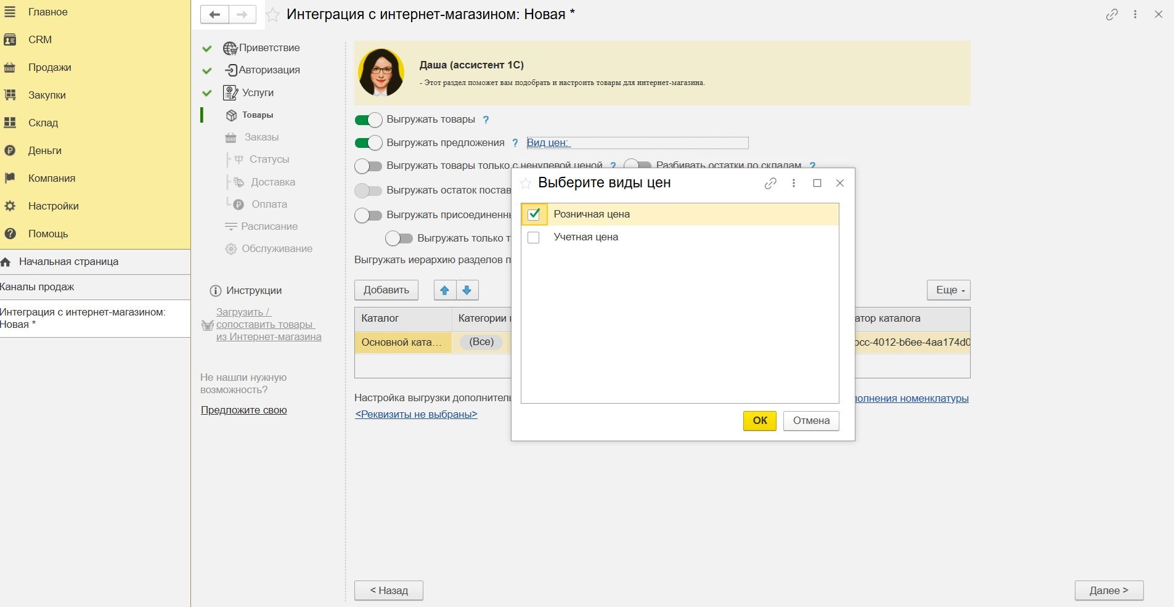Open the main form's three-dot menu
Image resolution: width=1174 pixels, height=607 pixels.
coord(1135,14)
